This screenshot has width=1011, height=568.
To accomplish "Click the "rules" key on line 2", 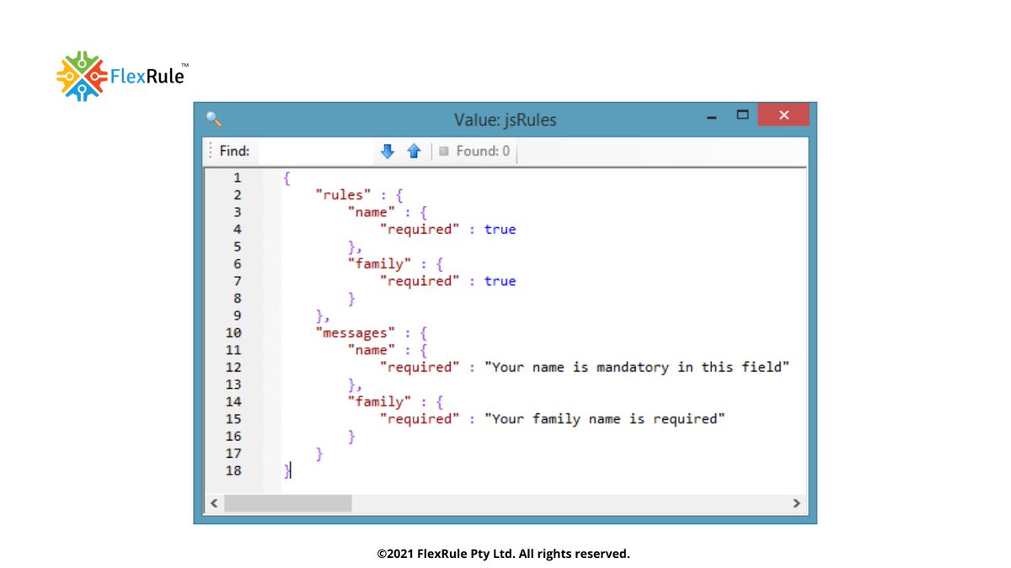I will (344, 195).
